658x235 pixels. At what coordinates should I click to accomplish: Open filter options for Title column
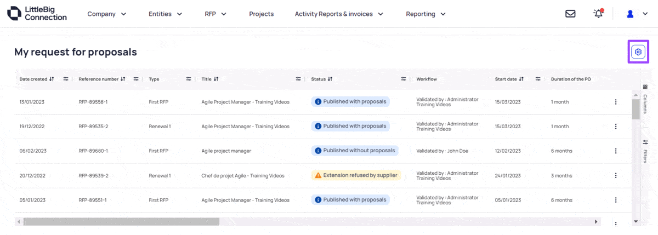click(x=298, y=79)
